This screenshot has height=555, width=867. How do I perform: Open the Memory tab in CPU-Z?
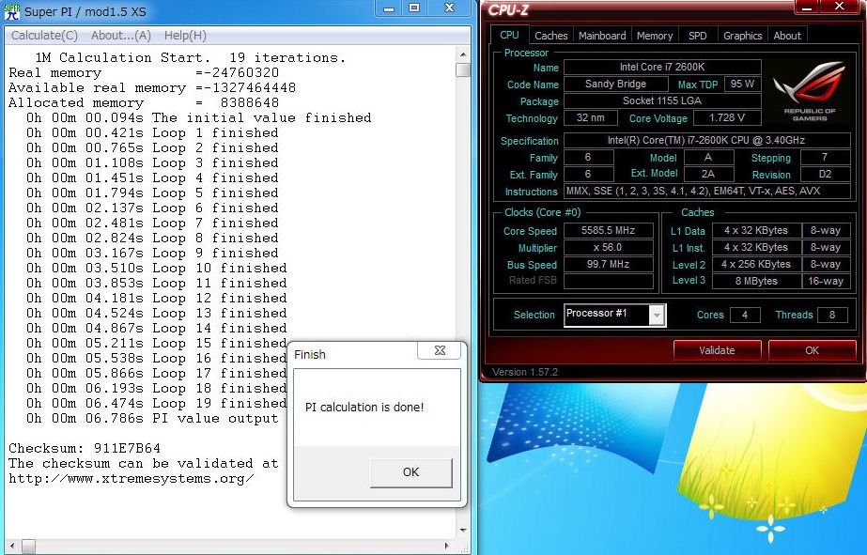pos(654,36)
